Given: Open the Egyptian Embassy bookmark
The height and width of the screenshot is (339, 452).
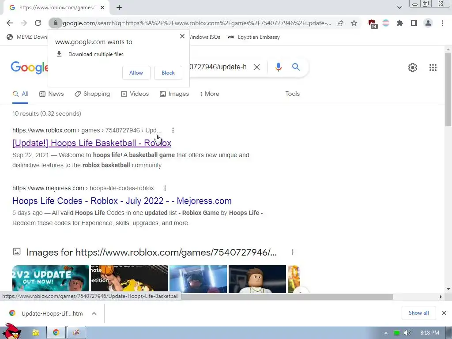Looking at the screenshot, I should 253,37.
